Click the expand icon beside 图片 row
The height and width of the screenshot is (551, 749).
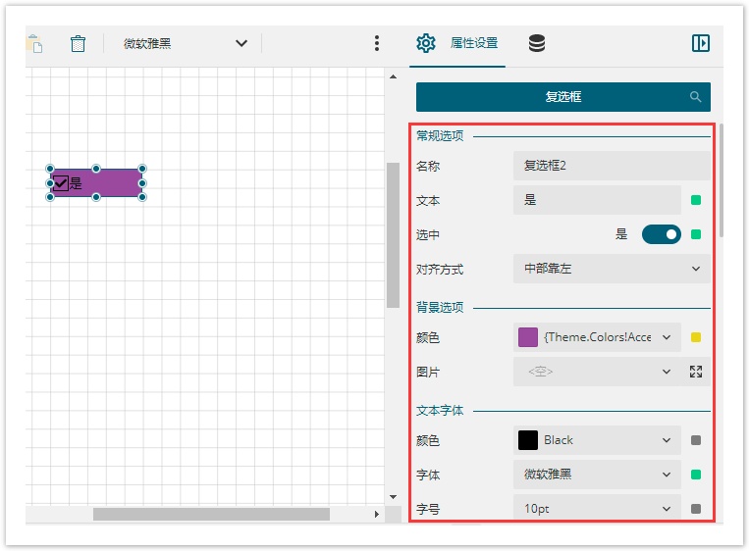[696, 372]
